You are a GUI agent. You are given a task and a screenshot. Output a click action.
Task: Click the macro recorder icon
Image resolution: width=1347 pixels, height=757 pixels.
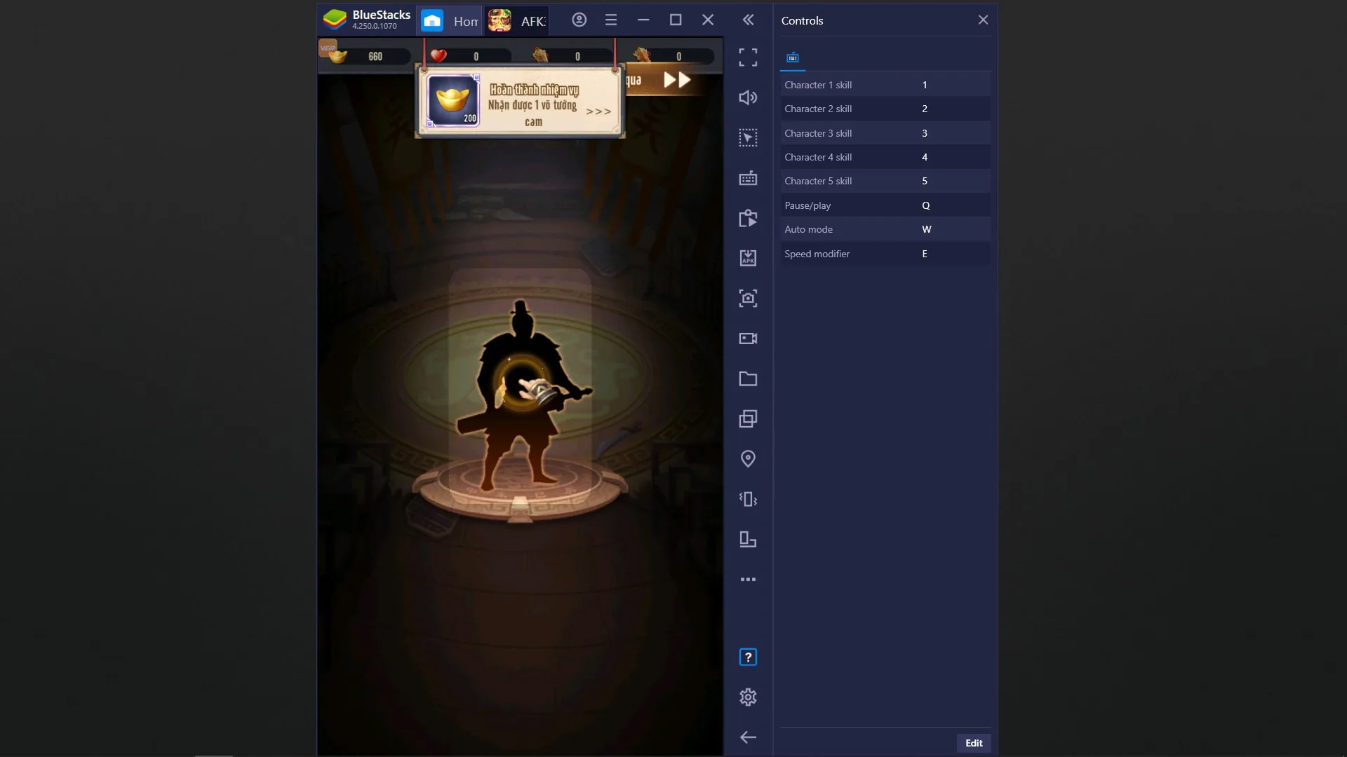[x=748, y=219]
